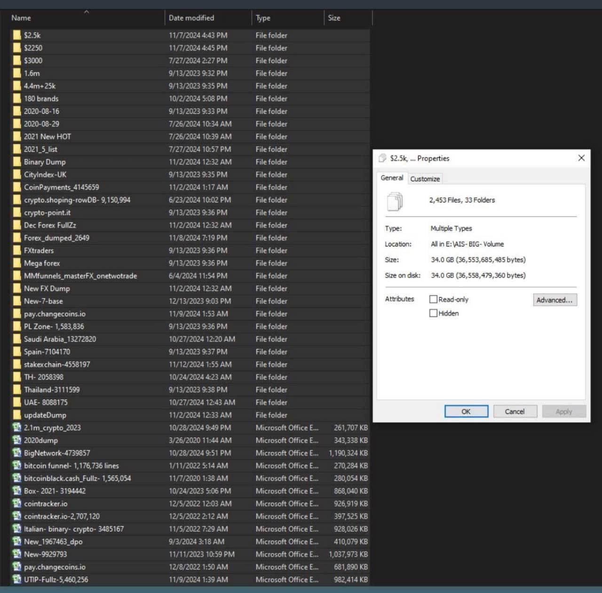Select the Italian- binary- crypto- 3485167 Excel icon
This screenshot has height=593, width=602.
[17, 529]
